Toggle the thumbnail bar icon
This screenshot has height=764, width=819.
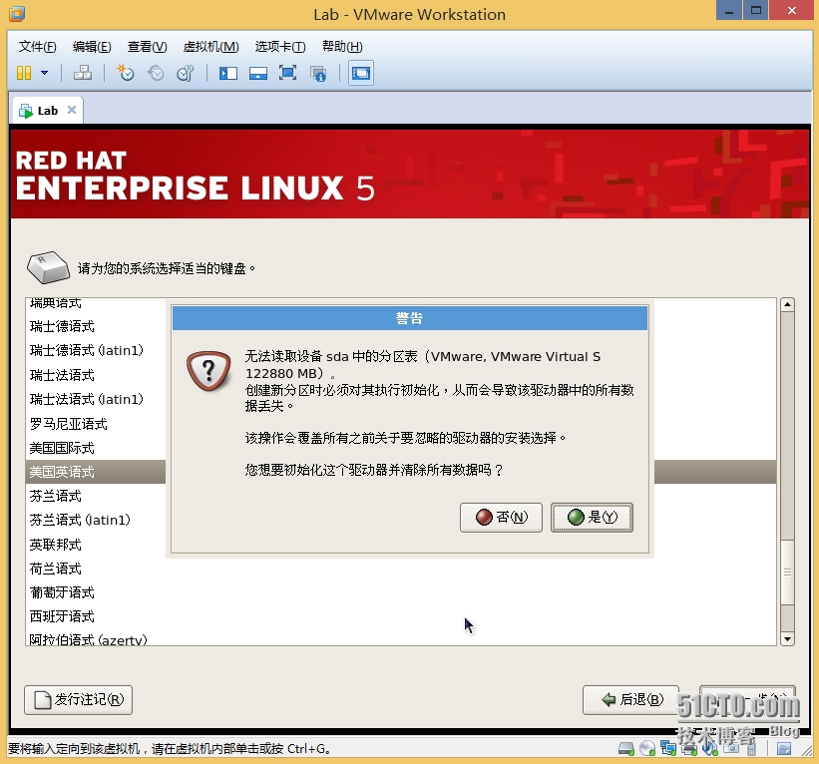[258, 73]
